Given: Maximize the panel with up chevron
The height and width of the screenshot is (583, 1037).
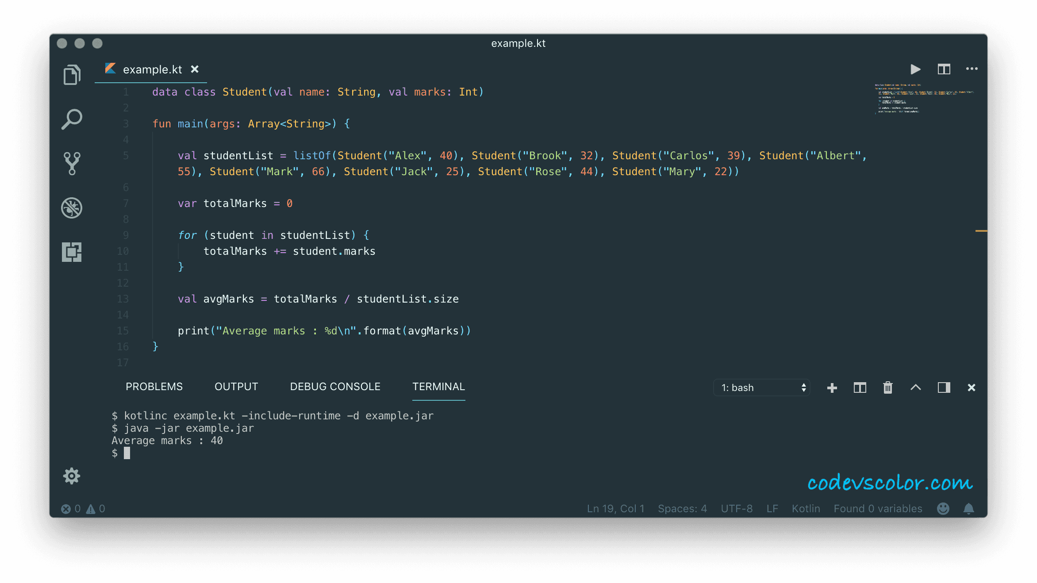Looking at the screenshot, I should [916, 387].
